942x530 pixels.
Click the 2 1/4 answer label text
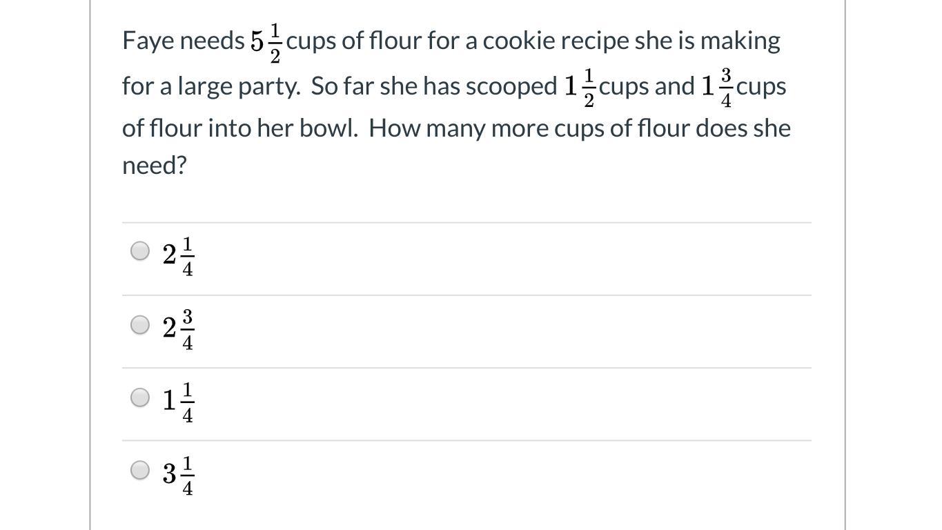(179, 256)
